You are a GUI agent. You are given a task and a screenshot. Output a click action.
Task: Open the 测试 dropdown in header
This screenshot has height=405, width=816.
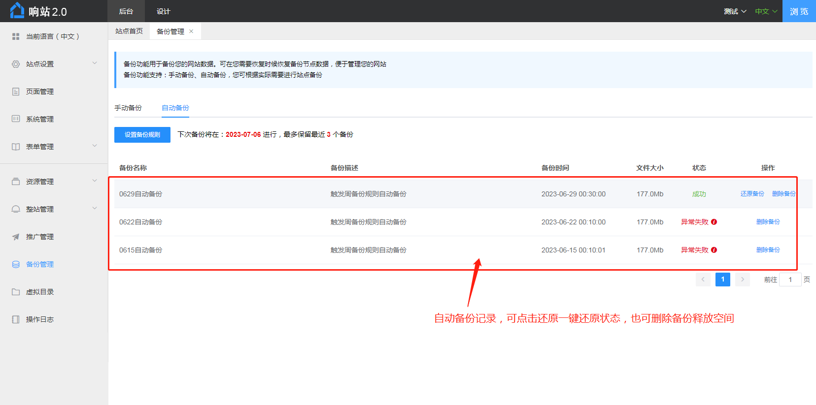point(735,11)
